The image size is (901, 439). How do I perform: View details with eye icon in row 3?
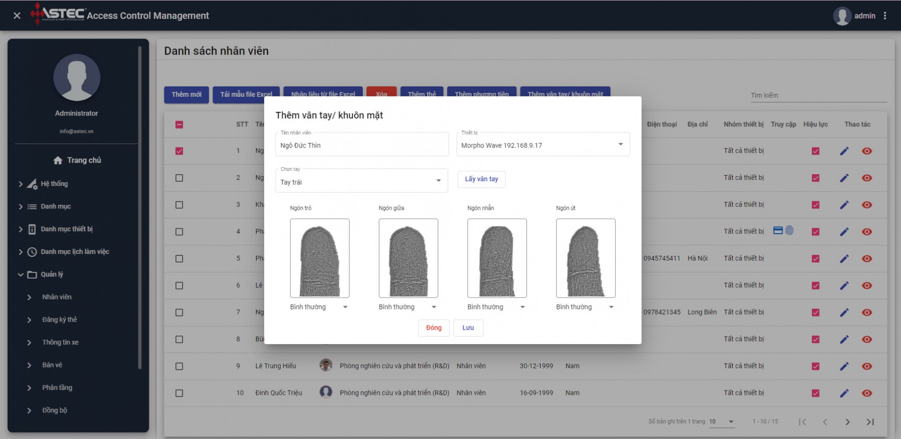point(867,205)
